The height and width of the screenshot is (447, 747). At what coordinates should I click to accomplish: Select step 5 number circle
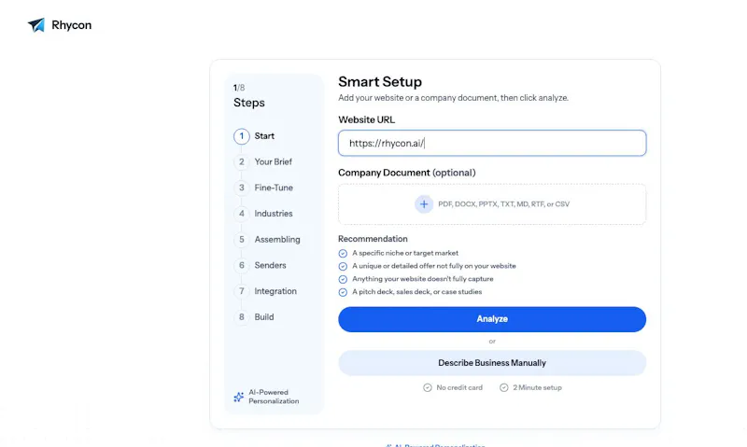point(242,240)
